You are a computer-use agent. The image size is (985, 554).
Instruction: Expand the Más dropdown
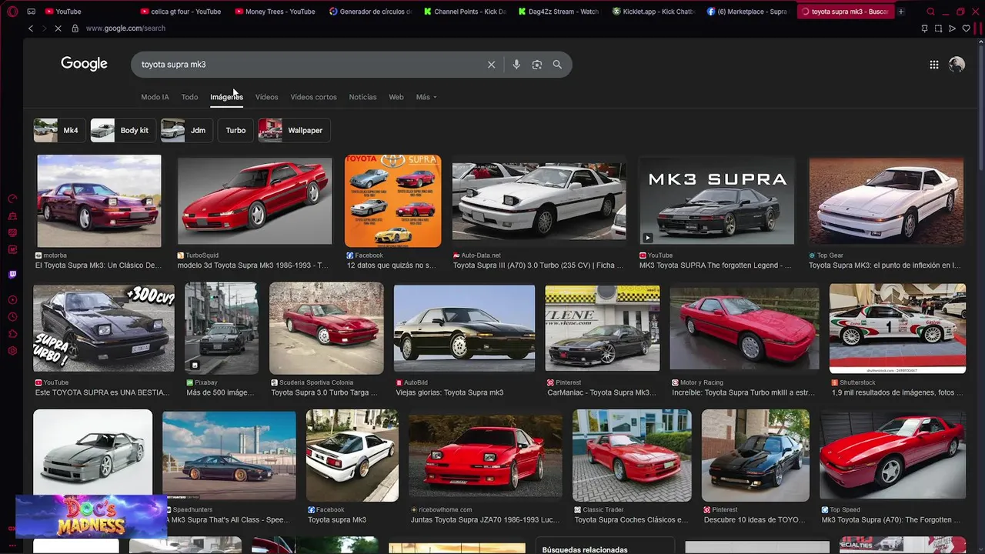(426, 97)
